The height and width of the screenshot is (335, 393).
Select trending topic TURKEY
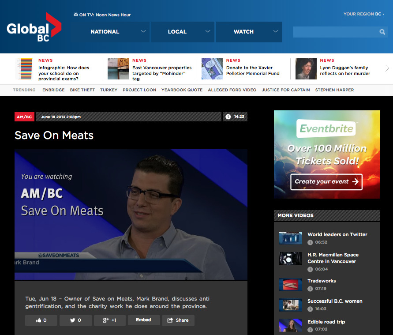pos(109,90)
